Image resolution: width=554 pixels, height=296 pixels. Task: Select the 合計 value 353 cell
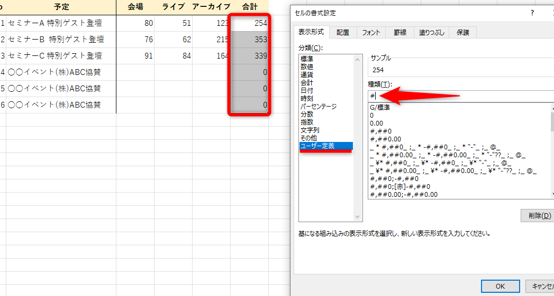click(x=250, y=40)
